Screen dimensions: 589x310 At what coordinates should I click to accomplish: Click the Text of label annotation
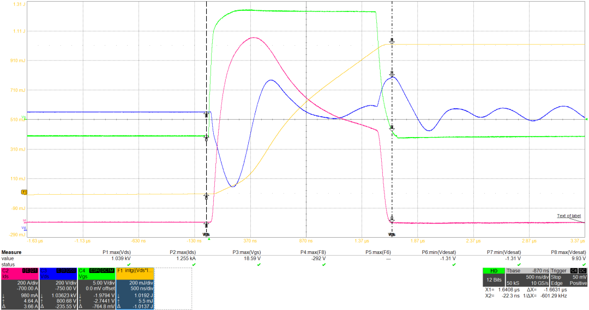pos(569,216)
